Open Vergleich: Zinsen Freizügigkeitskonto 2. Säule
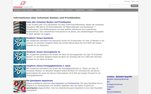This screenshot has width=151, height=94. coord(48,66)
